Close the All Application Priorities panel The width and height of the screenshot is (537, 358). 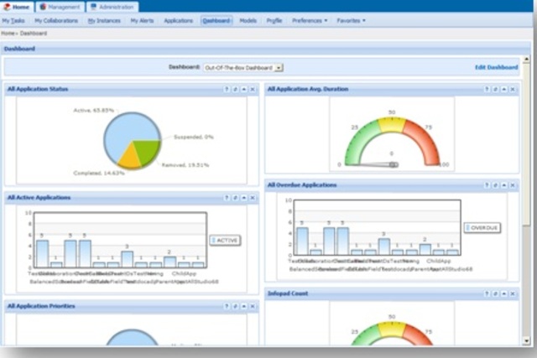click(253, 306)
